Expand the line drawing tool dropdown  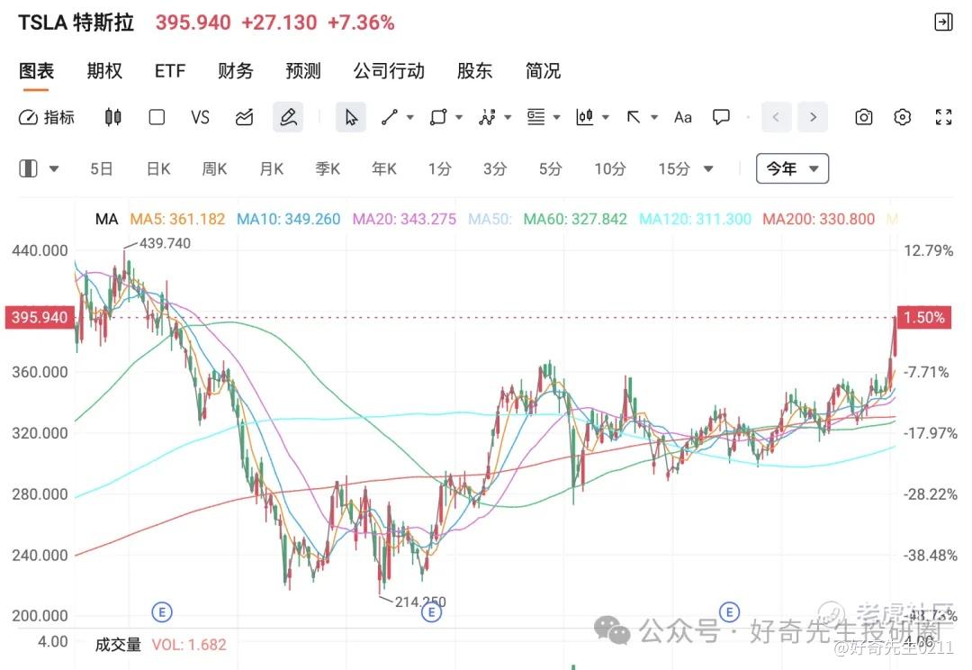[410, 117]
